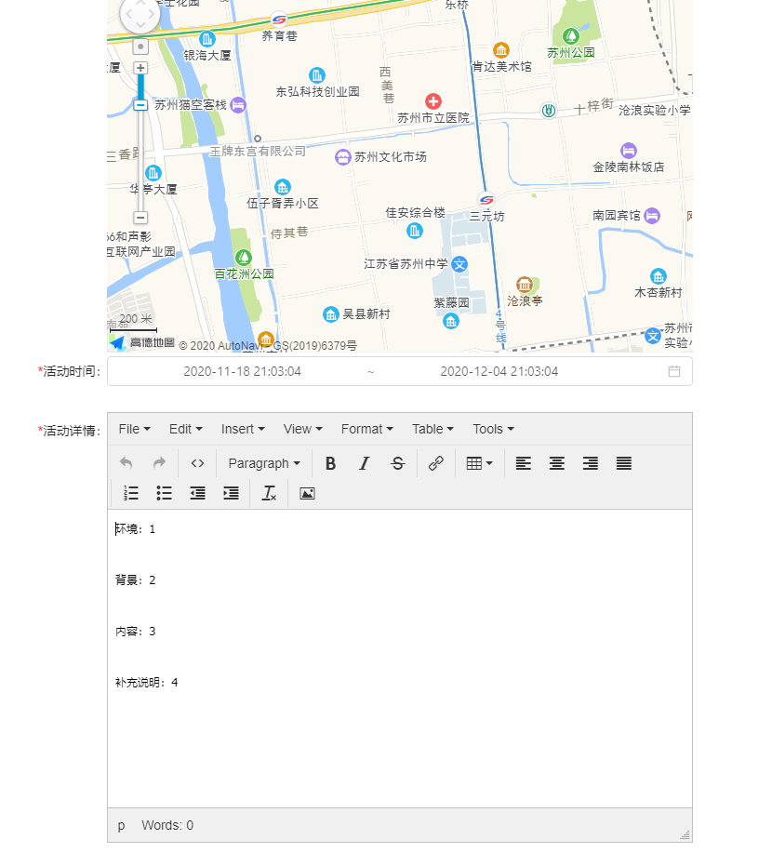
Task: Align text left
Action: (523, 463)
